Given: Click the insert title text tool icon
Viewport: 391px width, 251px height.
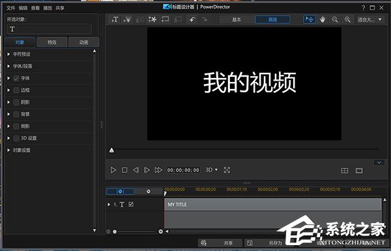Looking at the screenshot, I should 115,20.
